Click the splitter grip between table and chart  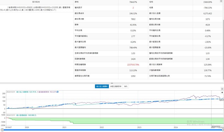[x=112, y=83]
